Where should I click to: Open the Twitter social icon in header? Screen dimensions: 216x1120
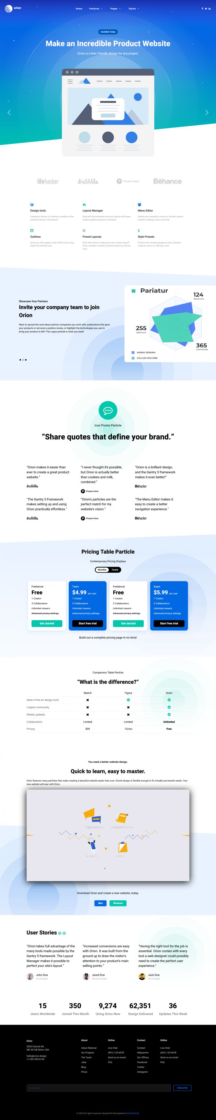[x=205, y=9]
